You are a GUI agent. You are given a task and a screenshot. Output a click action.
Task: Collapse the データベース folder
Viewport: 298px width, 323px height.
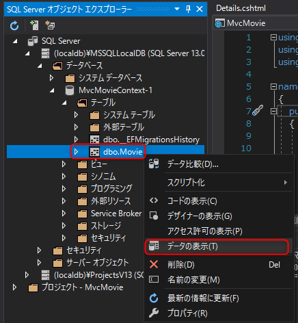[40, 66]
